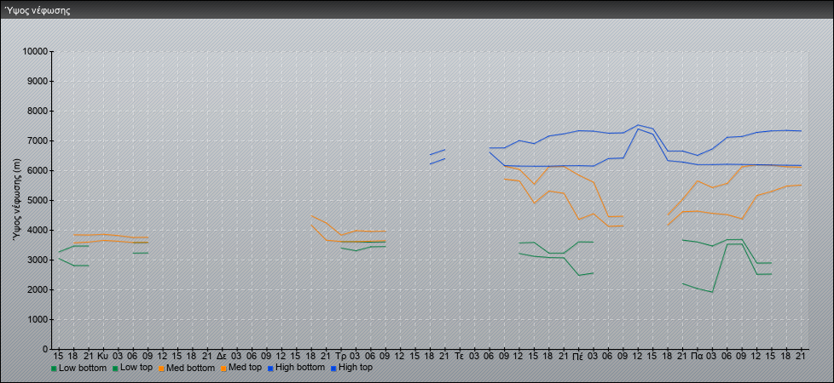834x383 pixels.
Task: Toggle the Med top legend entry
Action: tap(241, 368)
